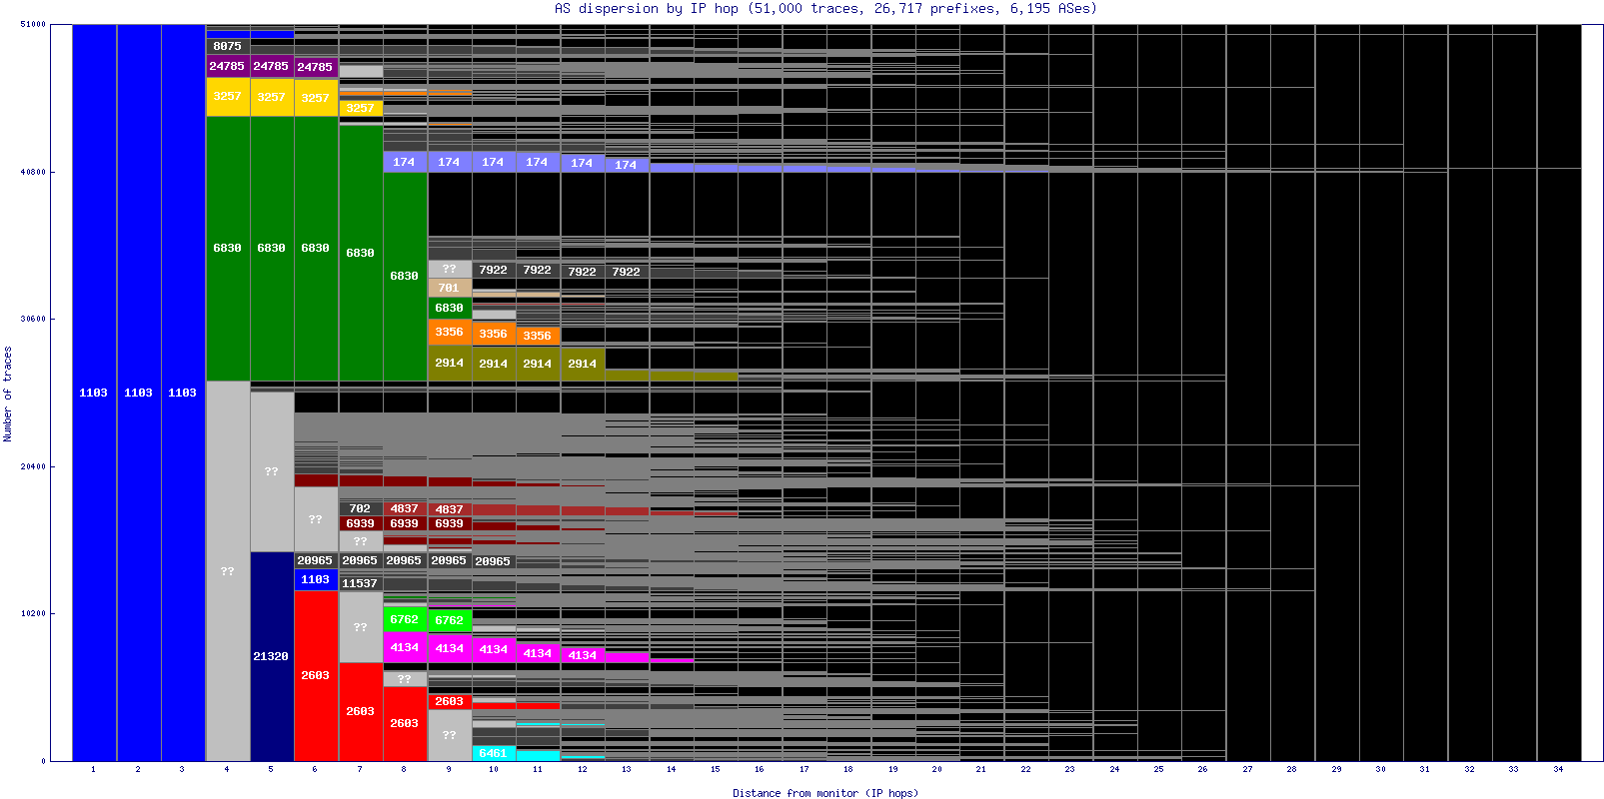
Task: Select the yellow 3257 block in hop 7 column
Action: pyautogui.click(x=360, y=108)
